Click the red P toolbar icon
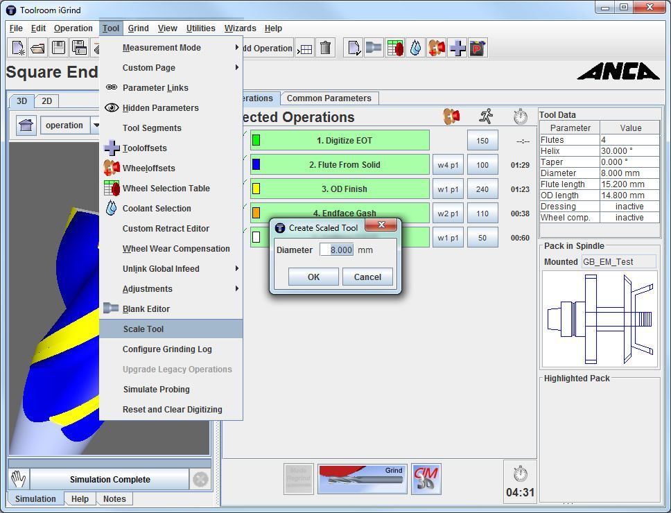 point(478,48)
